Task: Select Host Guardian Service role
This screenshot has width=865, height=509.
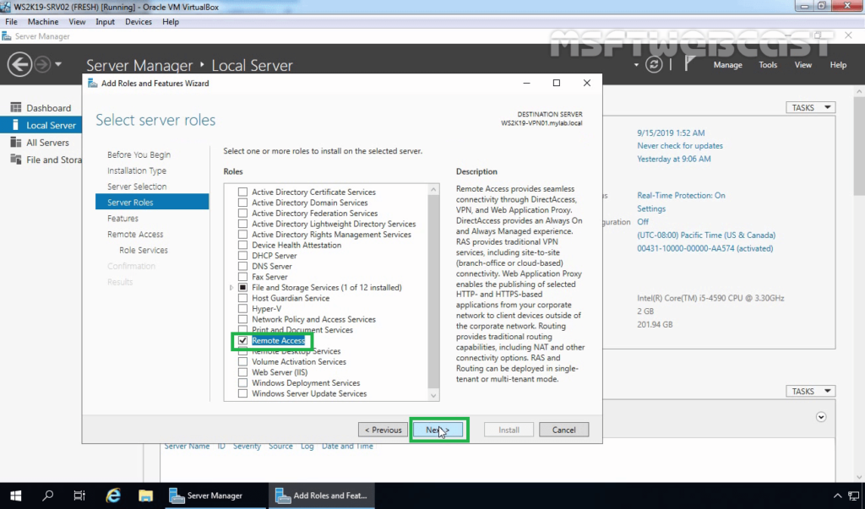Action: [x=291, y=298]
